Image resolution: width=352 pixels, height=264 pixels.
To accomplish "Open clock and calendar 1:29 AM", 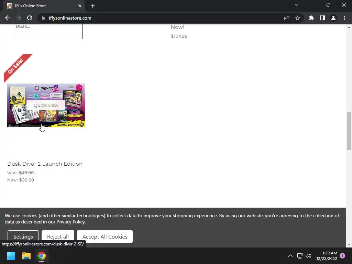I will pos(327,256).
